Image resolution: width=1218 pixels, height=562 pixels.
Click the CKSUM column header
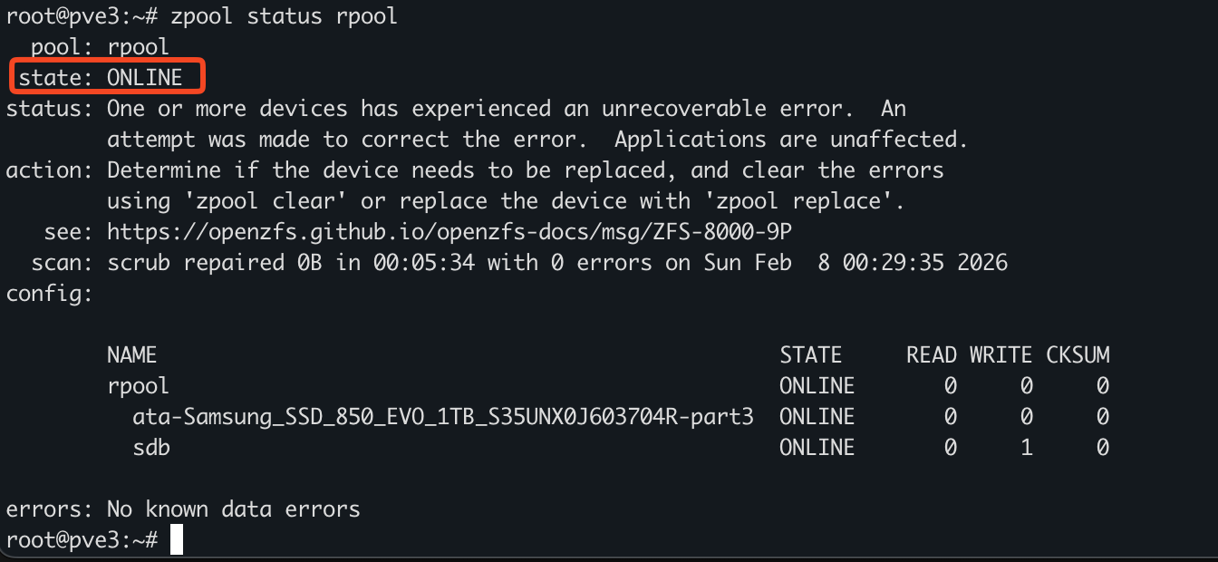(1078, 355)
